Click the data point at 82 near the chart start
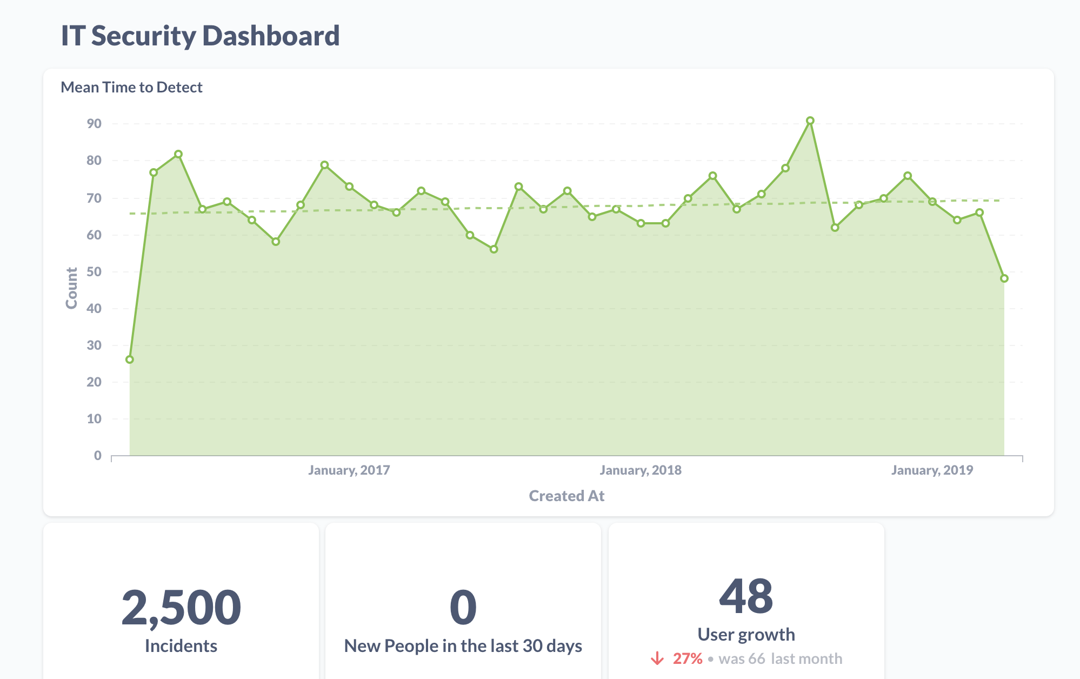 [x=178, y=154]
